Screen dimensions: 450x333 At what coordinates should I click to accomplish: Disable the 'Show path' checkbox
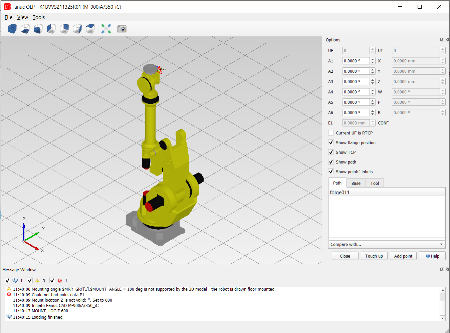pyautogui.click(x=331, y=162)
